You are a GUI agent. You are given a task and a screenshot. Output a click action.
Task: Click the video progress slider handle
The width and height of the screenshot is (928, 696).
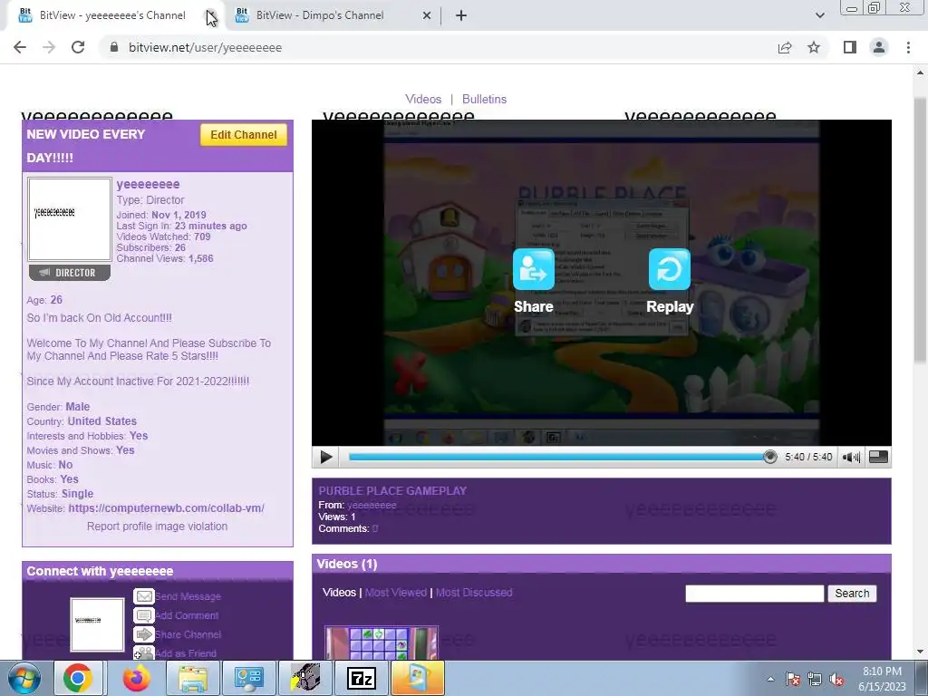point(769,457)
